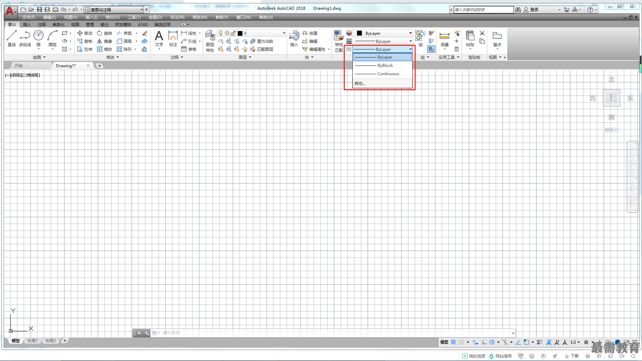Open the 修改(M) menu

200,17
